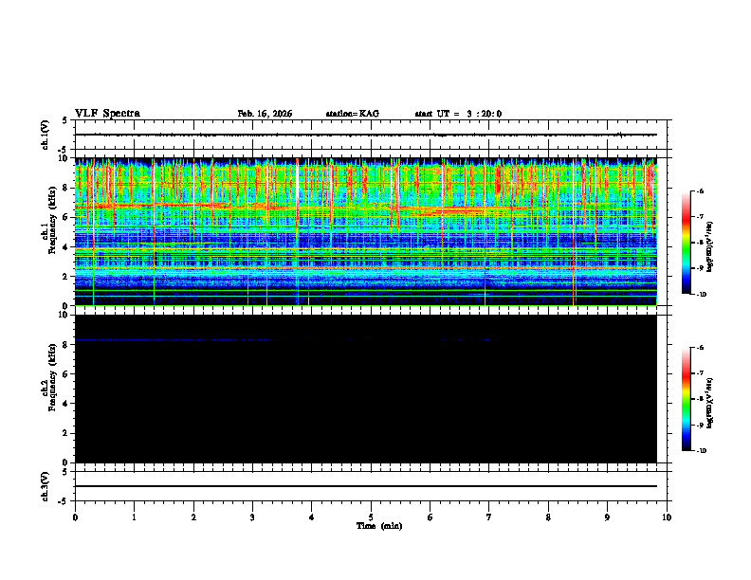Click time axis tick label "4"
Image resolution: width=751 pixels, height=580 pixels.
[312, 517]
